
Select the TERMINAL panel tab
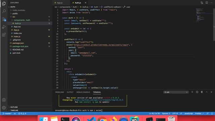97,92
